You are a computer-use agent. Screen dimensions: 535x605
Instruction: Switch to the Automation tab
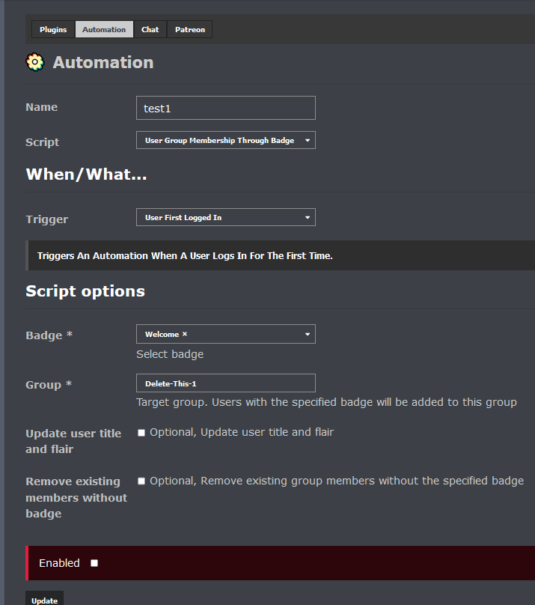pos(104,29)
